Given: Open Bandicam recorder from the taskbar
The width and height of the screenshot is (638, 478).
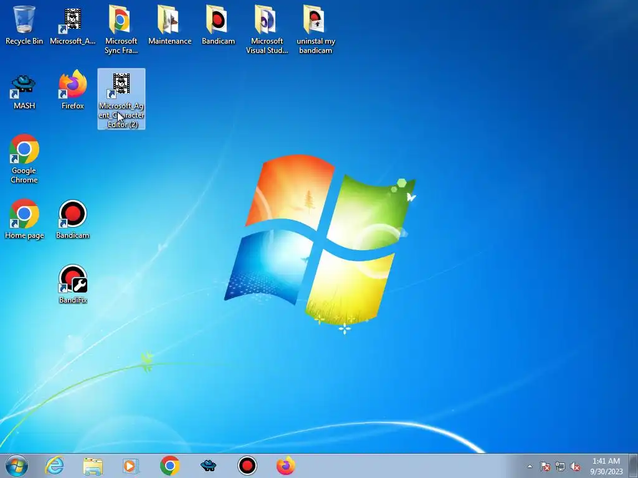Looking at the screenshot, I should pyautogui.click(x=247, y=466).
